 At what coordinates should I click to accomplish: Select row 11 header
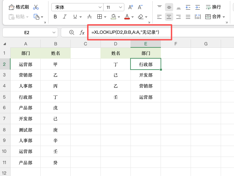pyautogui.click(x=5, y=162)
